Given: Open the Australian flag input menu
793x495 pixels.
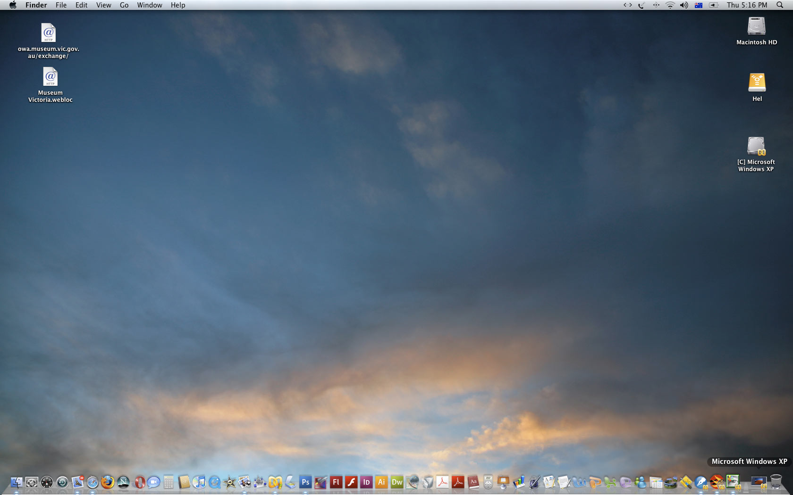Looking at the screenshot, I should pos(698,5).
